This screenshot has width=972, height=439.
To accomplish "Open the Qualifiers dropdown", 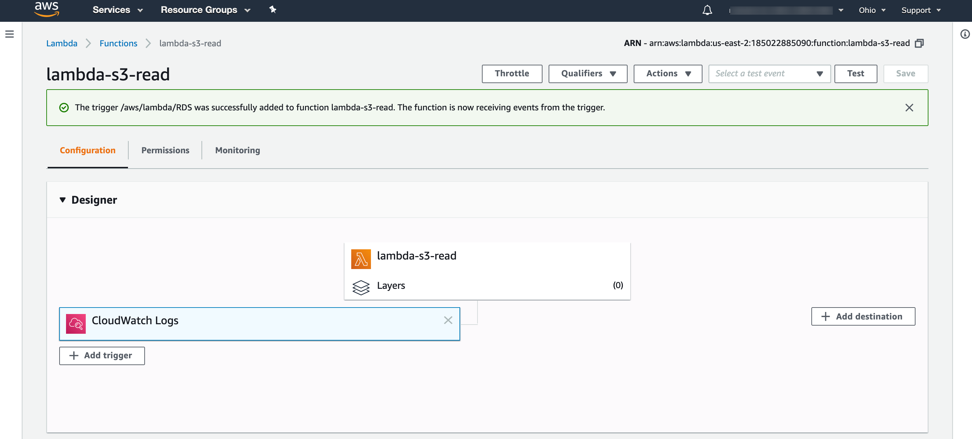I will click(x=587, y=74).
